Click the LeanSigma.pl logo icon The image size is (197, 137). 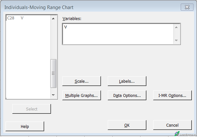pos(177,133)
